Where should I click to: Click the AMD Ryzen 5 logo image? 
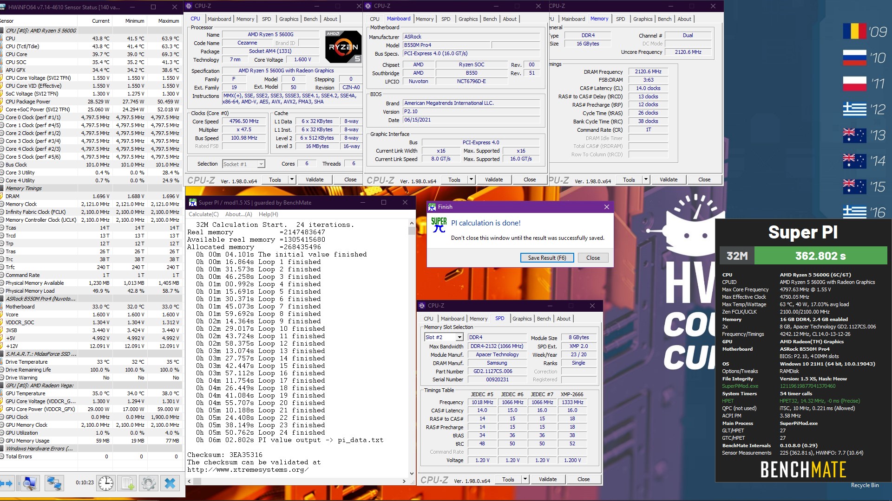tap(343, 47)
